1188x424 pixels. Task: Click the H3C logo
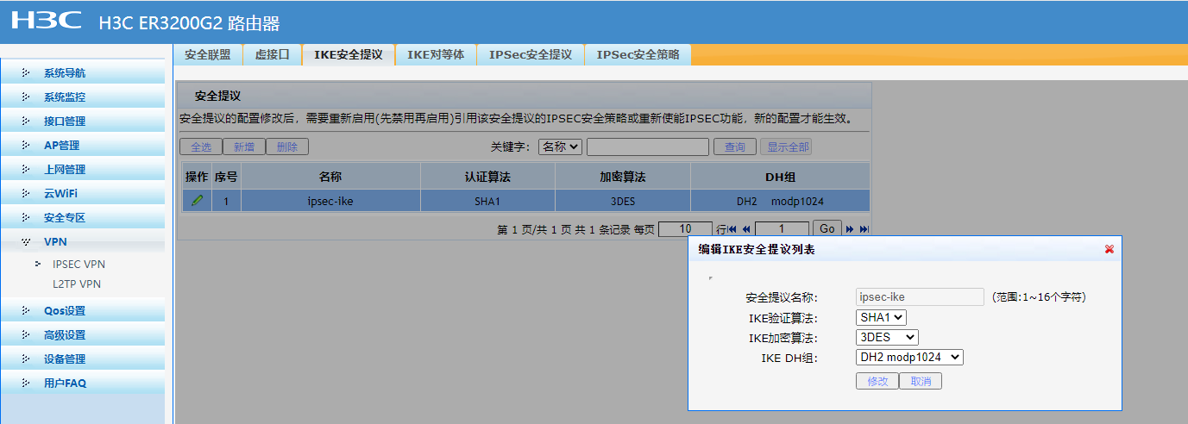pyautogui.click(x=47, y=21)
